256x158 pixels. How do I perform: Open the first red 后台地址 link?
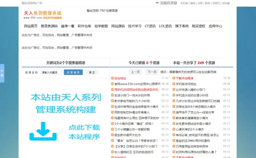(x=120, y=78)
